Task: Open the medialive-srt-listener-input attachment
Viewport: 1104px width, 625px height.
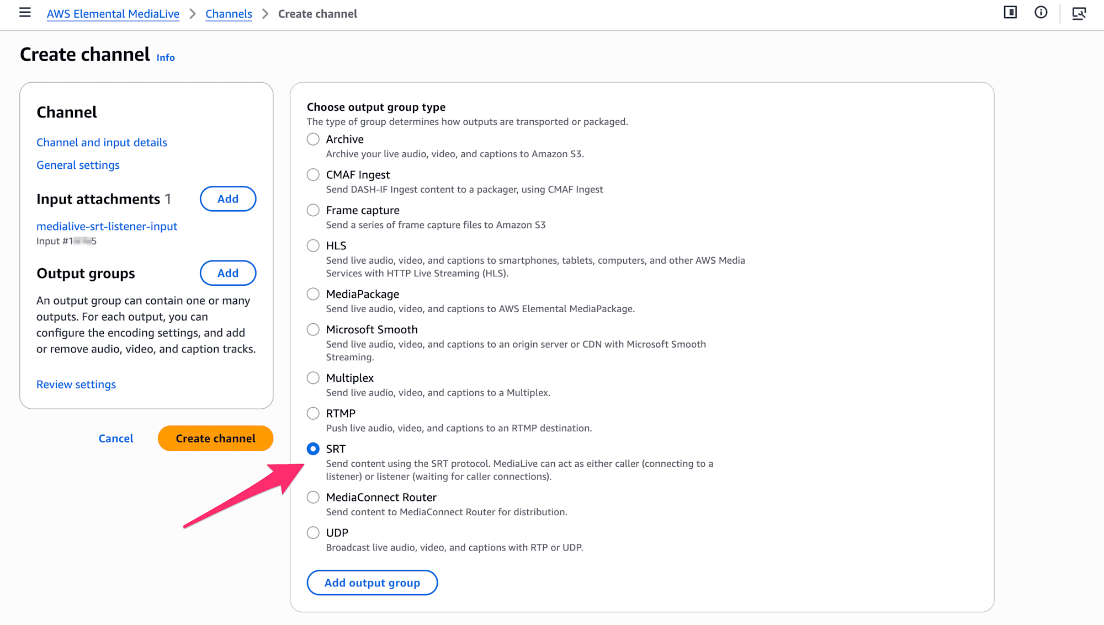Action: click(x=107, y=226)
